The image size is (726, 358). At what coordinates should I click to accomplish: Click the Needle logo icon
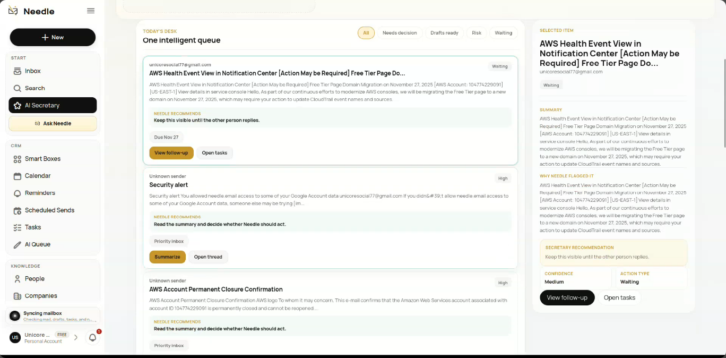point(13,11)
